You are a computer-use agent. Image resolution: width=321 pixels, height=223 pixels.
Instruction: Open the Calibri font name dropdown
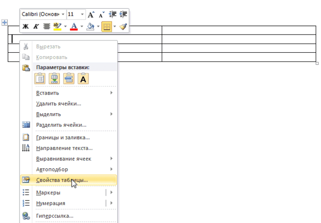[x=43, y=15]
